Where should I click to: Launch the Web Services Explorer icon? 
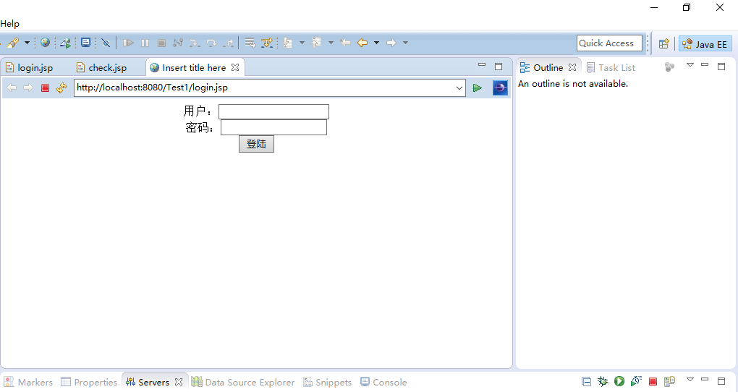65,43
